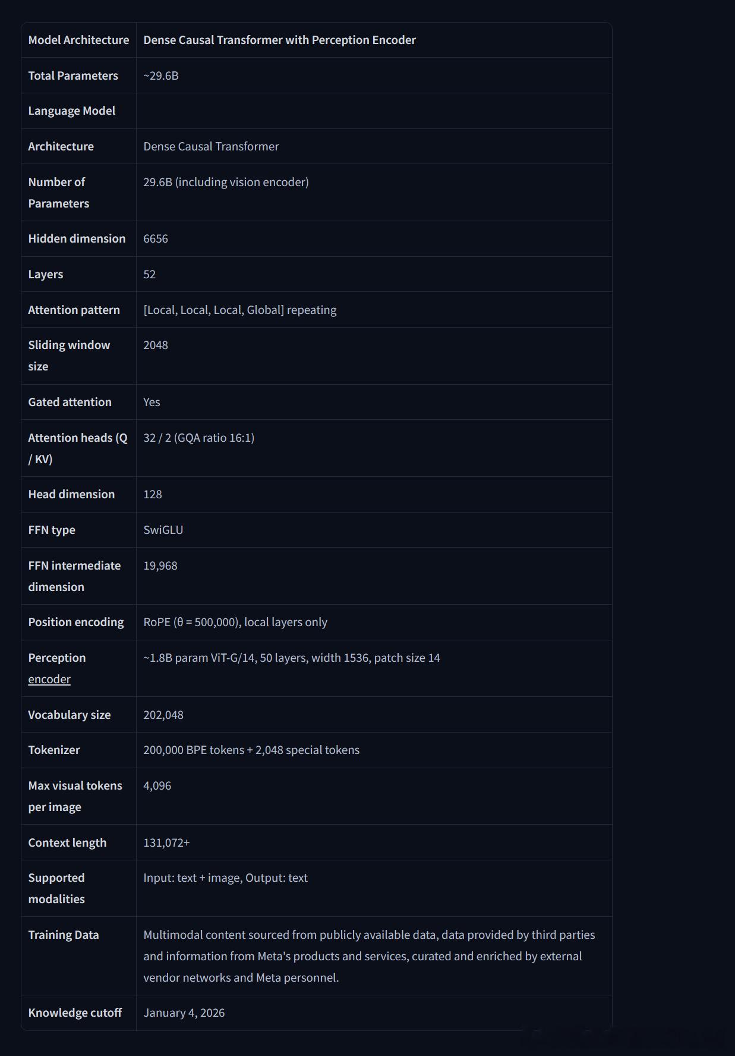Click the 19,968 FFN intermediate dimension value

[x=160, y=565]
